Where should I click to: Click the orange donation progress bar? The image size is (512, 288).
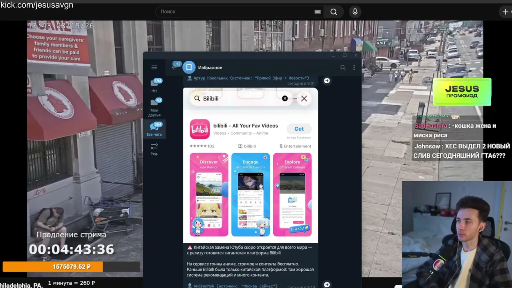72,267
